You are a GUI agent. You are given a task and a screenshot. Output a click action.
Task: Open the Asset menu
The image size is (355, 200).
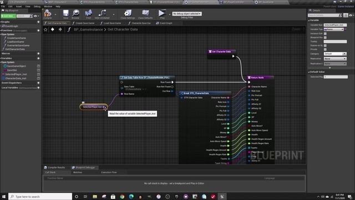tap(19, 7)
